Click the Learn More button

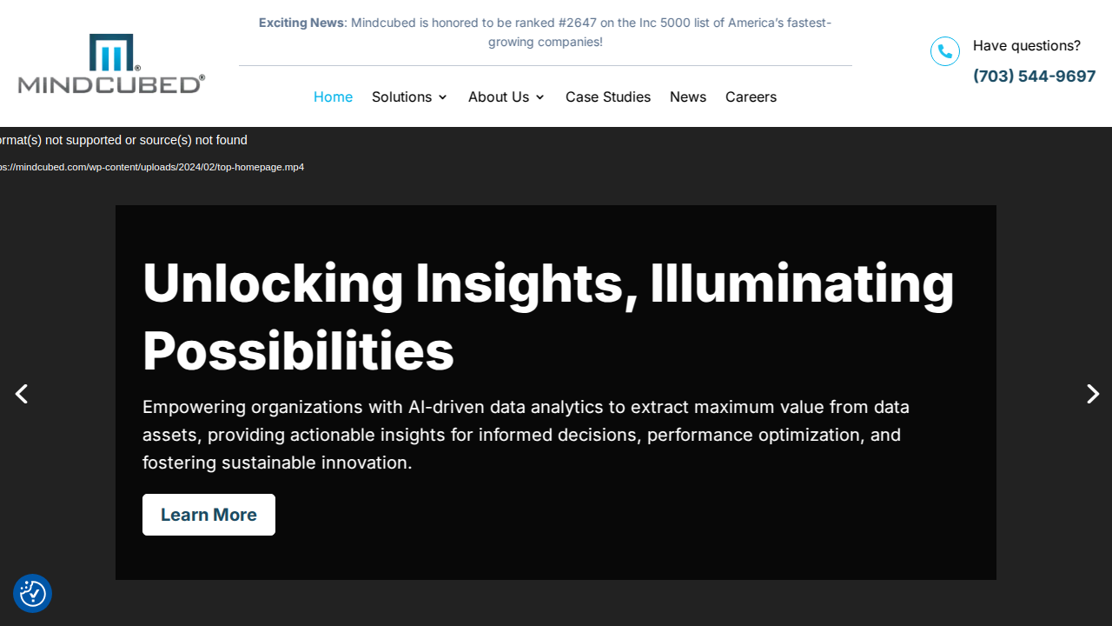[x=208, y=515]
